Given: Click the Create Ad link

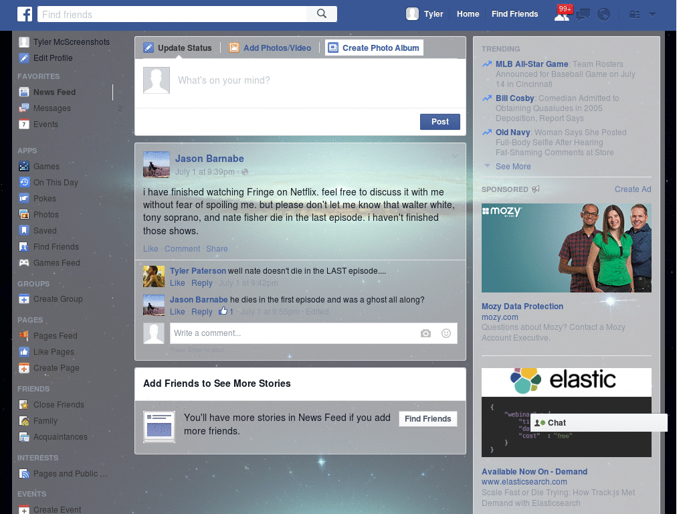Looking at the screenshot, I should [x=633, y=189].
